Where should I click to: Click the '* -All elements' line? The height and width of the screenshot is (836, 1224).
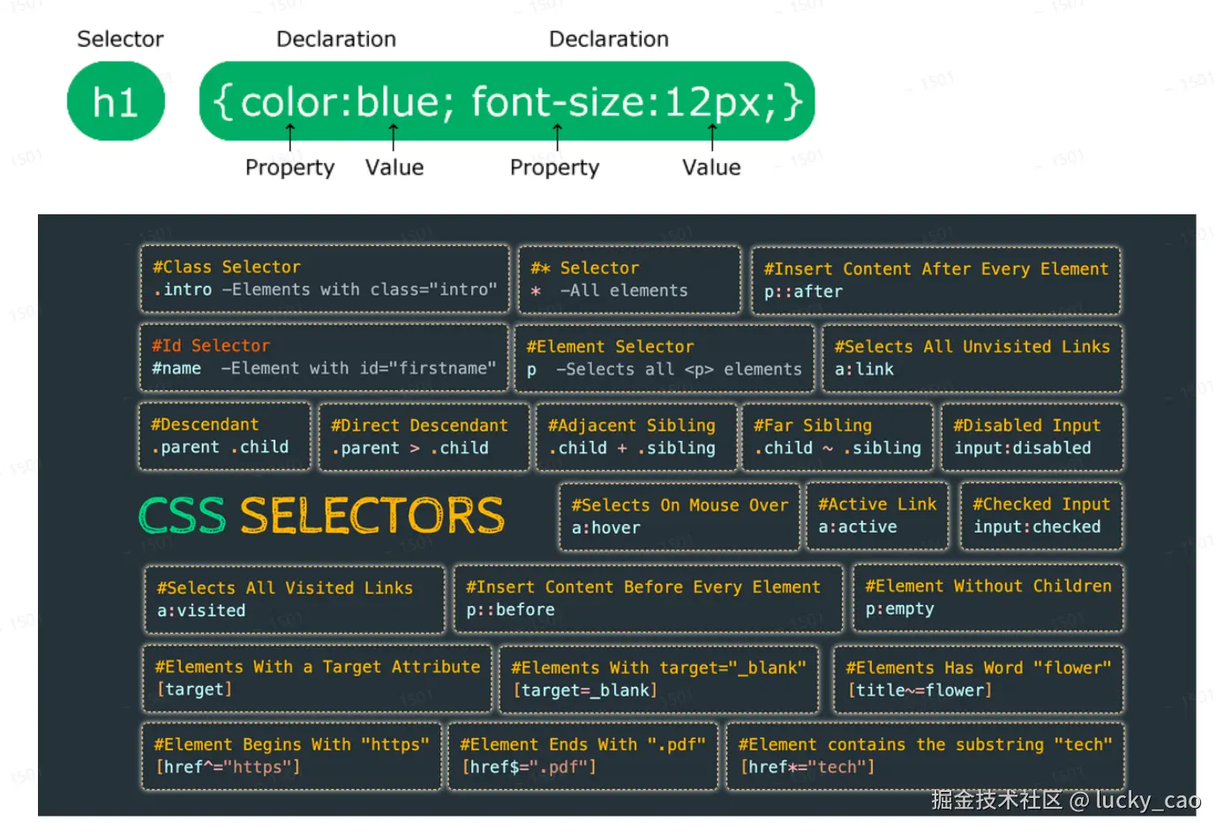(609, 290)
